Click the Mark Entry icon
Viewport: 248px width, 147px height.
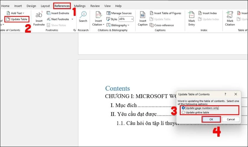[192, 15]
